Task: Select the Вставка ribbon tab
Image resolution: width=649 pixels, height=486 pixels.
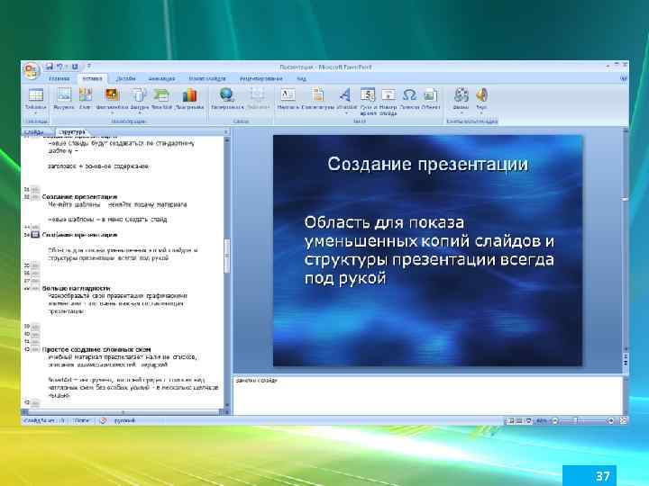Action: tap(92, 78)
